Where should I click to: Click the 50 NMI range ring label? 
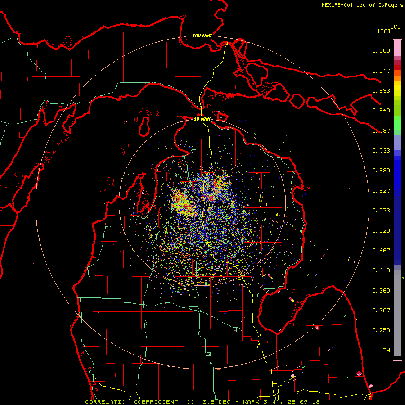click(202, 119)
